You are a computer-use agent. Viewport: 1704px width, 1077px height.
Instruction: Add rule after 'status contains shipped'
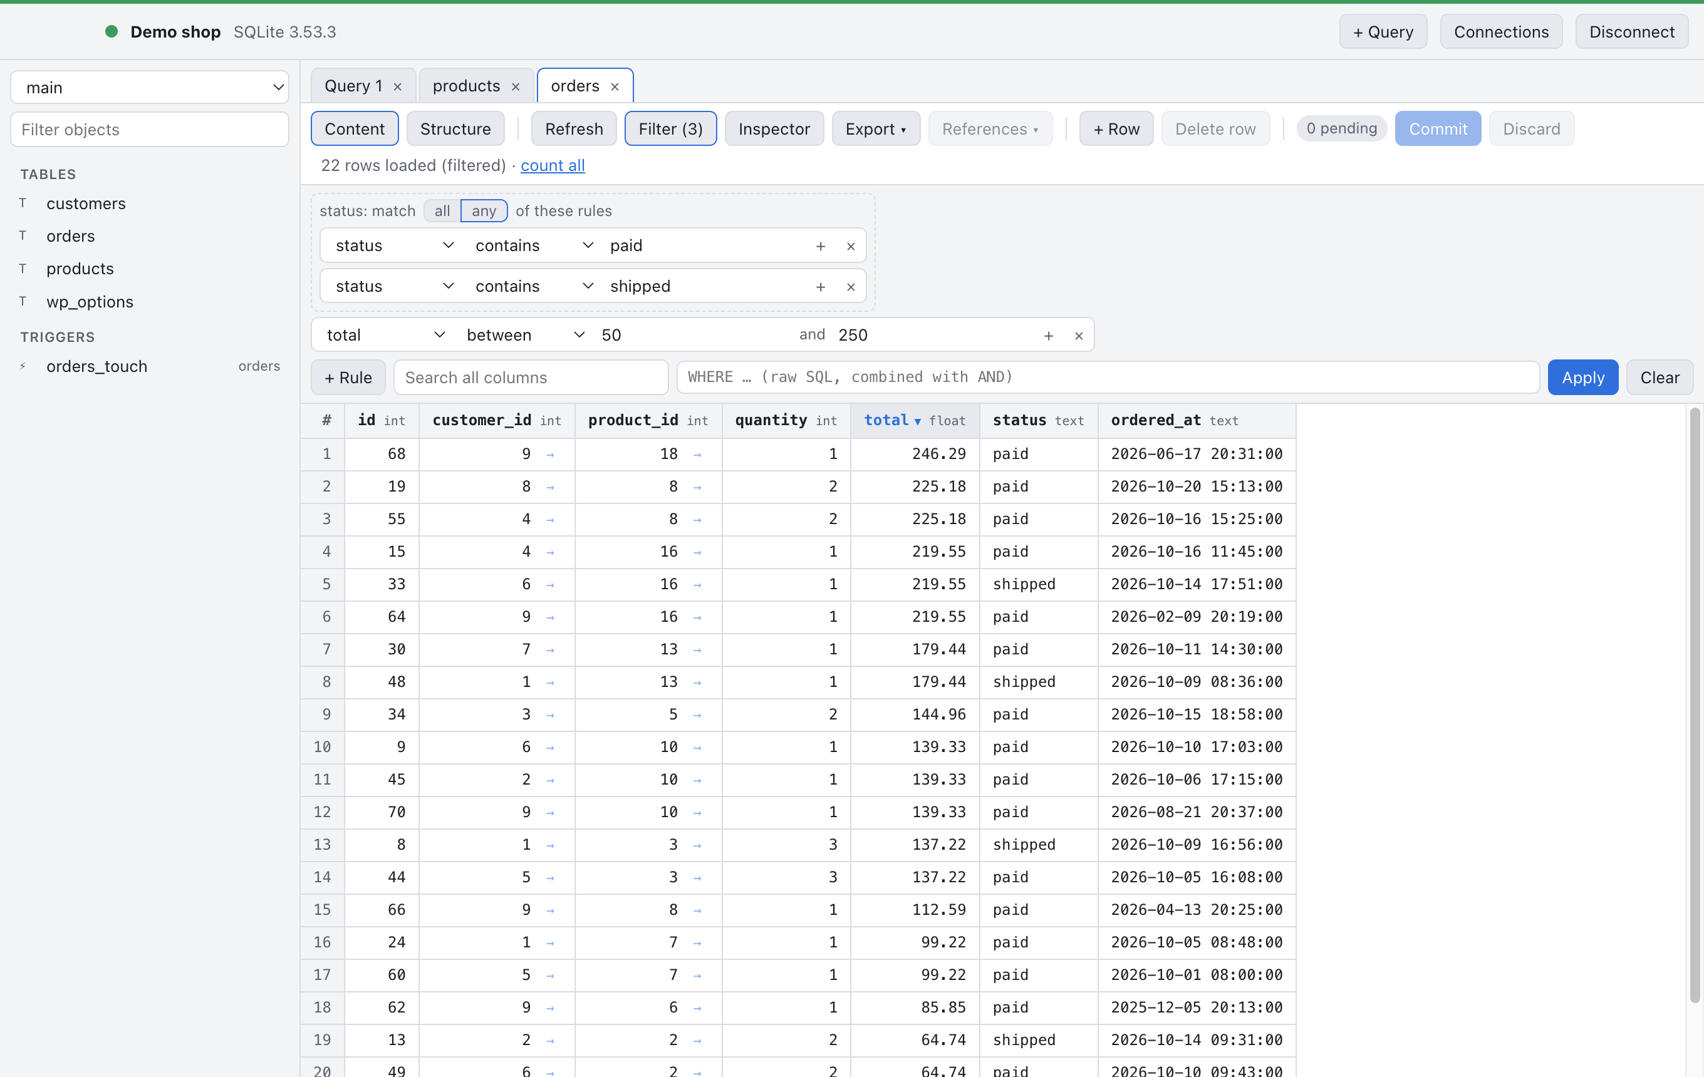click(x=820, y=287)
